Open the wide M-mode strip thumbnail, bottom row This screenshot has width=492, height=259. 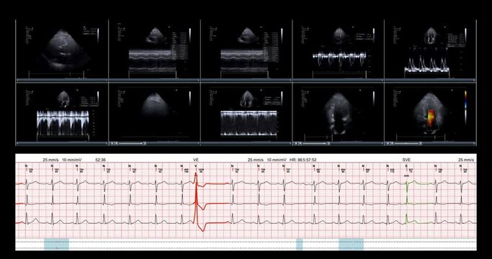point(246,114)
